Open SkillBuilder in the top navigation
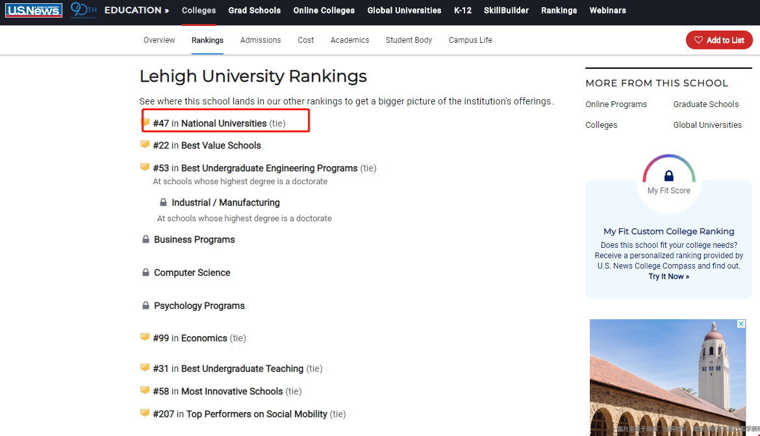Image resolution: width=760 pixels, height=436 pixels. click(x=506, y=10)
